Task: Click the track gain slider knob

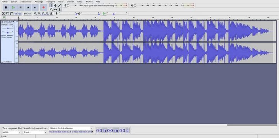Action: pyautogui.click(x=8, y=28)
